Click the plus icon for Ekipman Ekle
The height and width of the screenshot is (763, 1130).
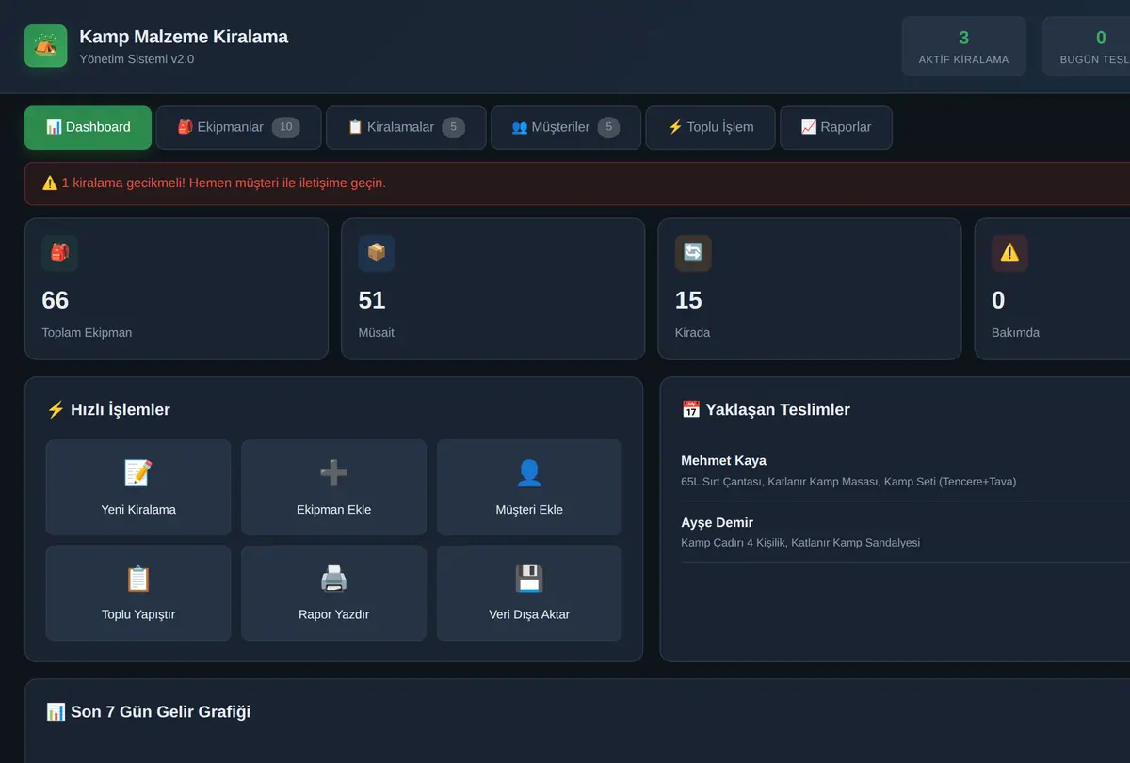(x=333, y=473)
